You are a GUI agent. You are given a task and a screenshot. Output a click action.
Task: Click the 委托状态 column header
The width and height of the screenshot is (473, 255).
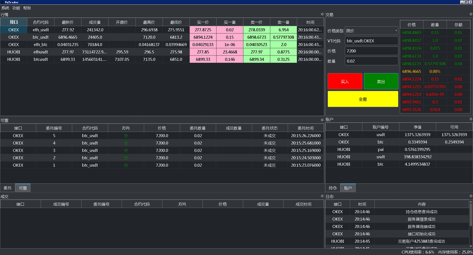pyautogui.click(x=270, y=128)
